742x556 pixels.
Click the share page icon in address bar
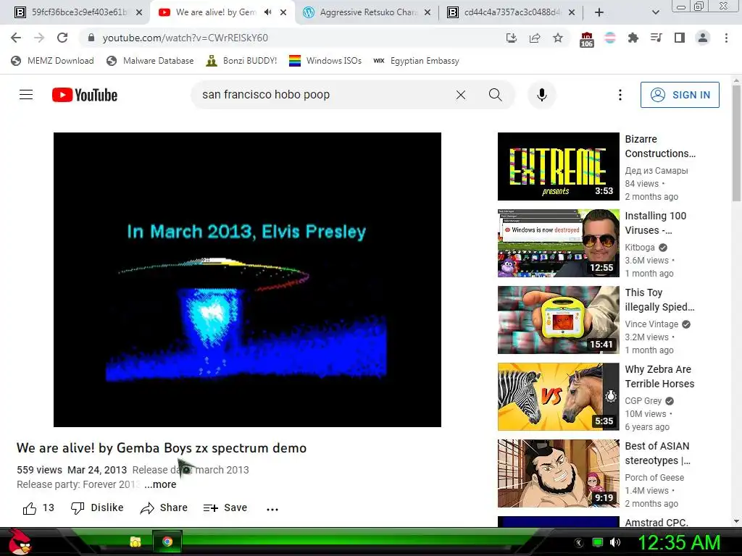[x=535, y=38]
